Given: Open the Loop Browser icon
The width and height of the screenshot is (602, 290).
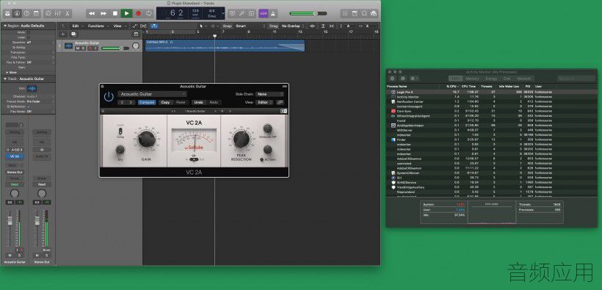Looking at the screenshot, I should click(x=364, y=13).
